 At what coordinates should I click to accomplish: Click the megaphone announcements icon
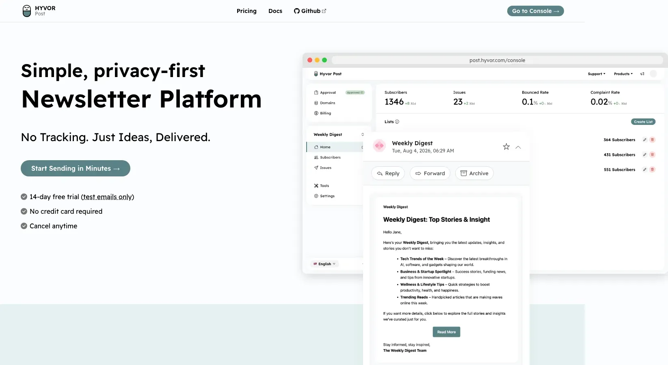pyautogui.click(x=642, y=74)
